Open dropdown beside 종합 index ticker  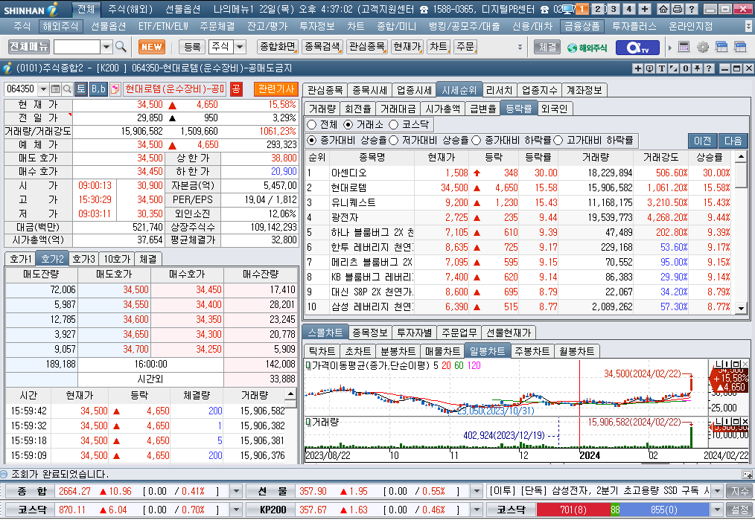[x=236, y=491]
